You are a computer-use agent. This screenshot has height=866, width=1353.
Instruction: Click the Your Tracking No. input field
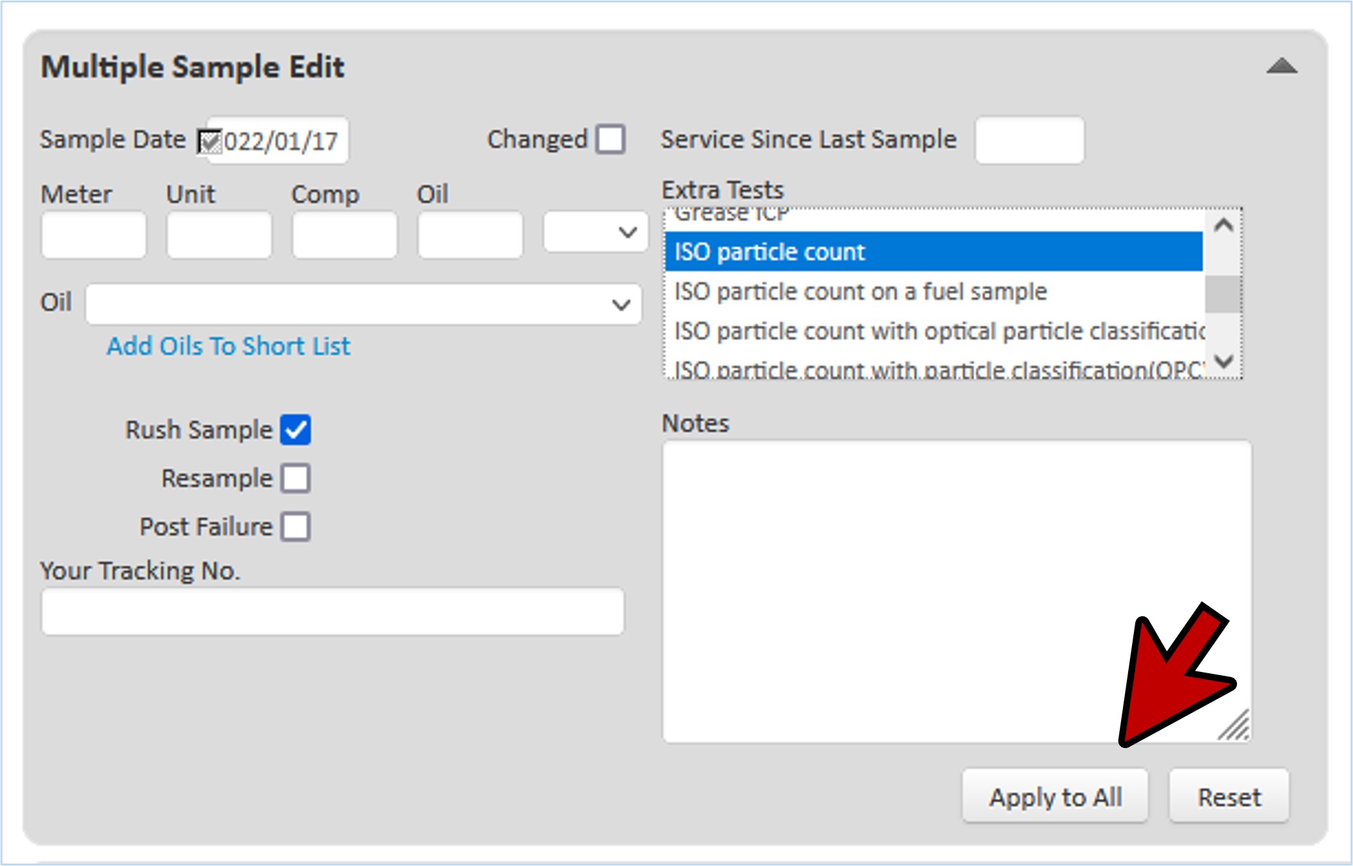point(332,612)
